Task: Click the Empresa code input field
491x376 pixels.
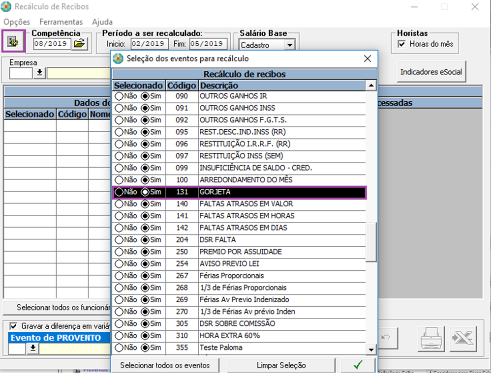Action: (x=21, y=73)
